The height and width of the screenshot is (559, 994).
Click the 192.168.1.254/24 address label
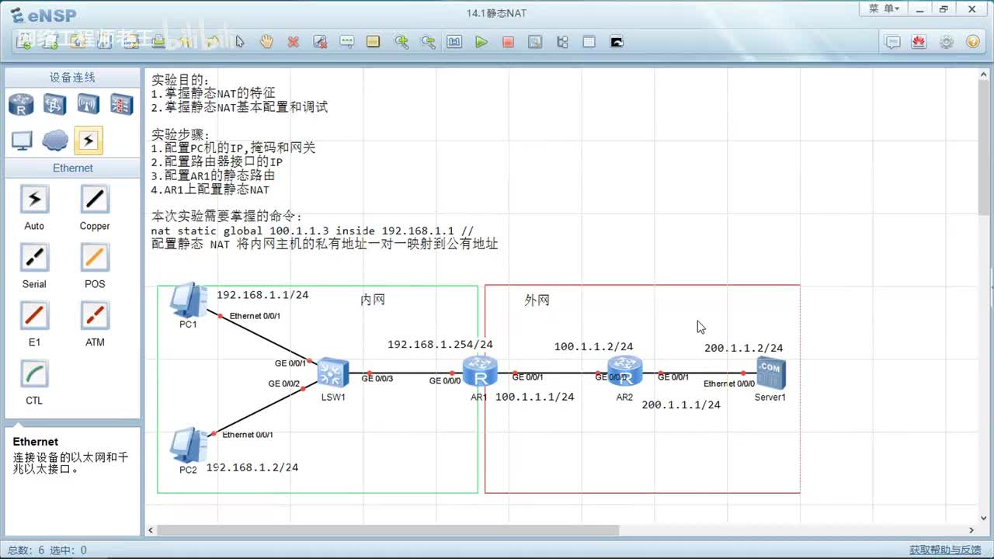pyautogui.click(x=440, y=345)
